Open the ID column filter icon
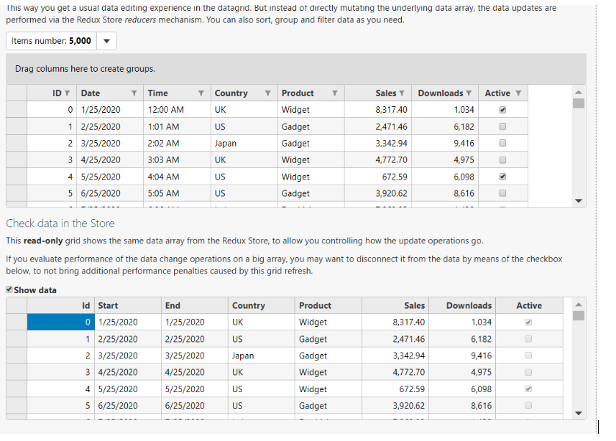The image size is (616, 441). (67, 93)
